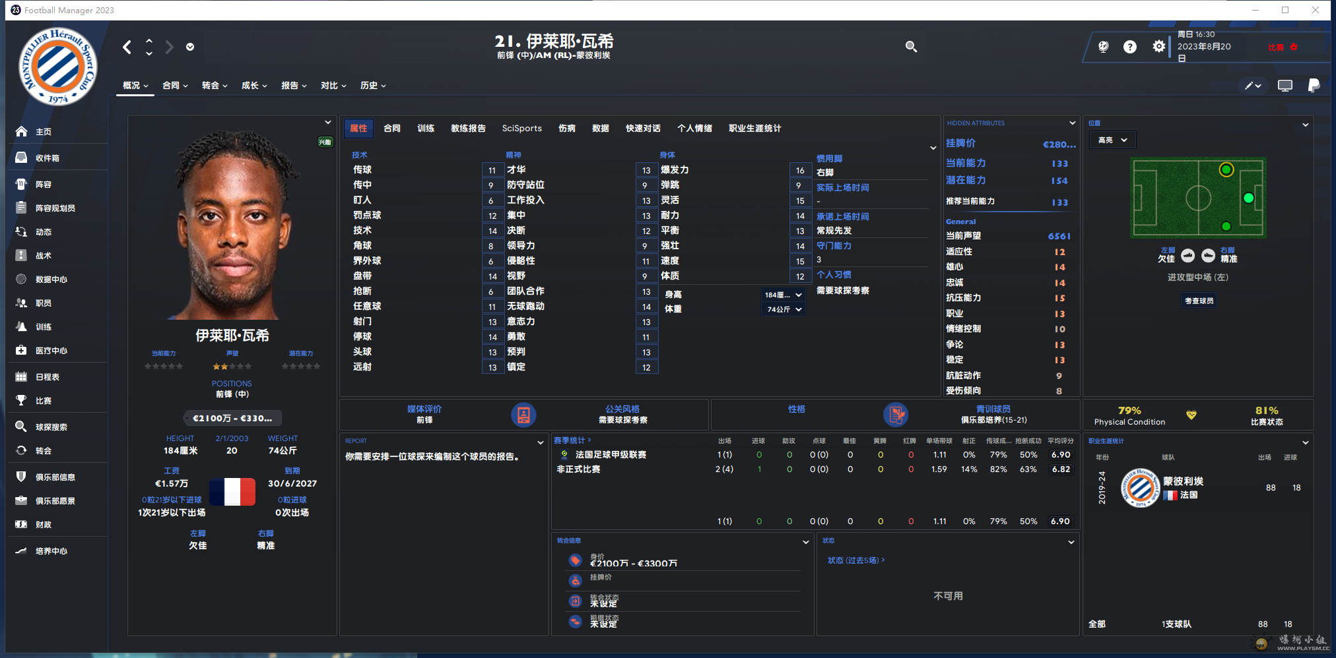Open the 转会 transfers sidebar icon
Screen dimensions: 1336x658
click(21, 450)
